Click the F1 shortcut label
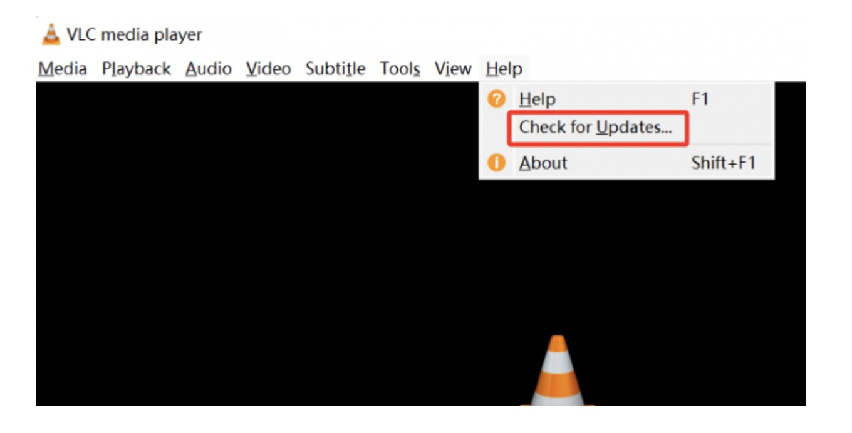Image resolution: width=852 pixels, height=433 pixels. coord(699,99)
